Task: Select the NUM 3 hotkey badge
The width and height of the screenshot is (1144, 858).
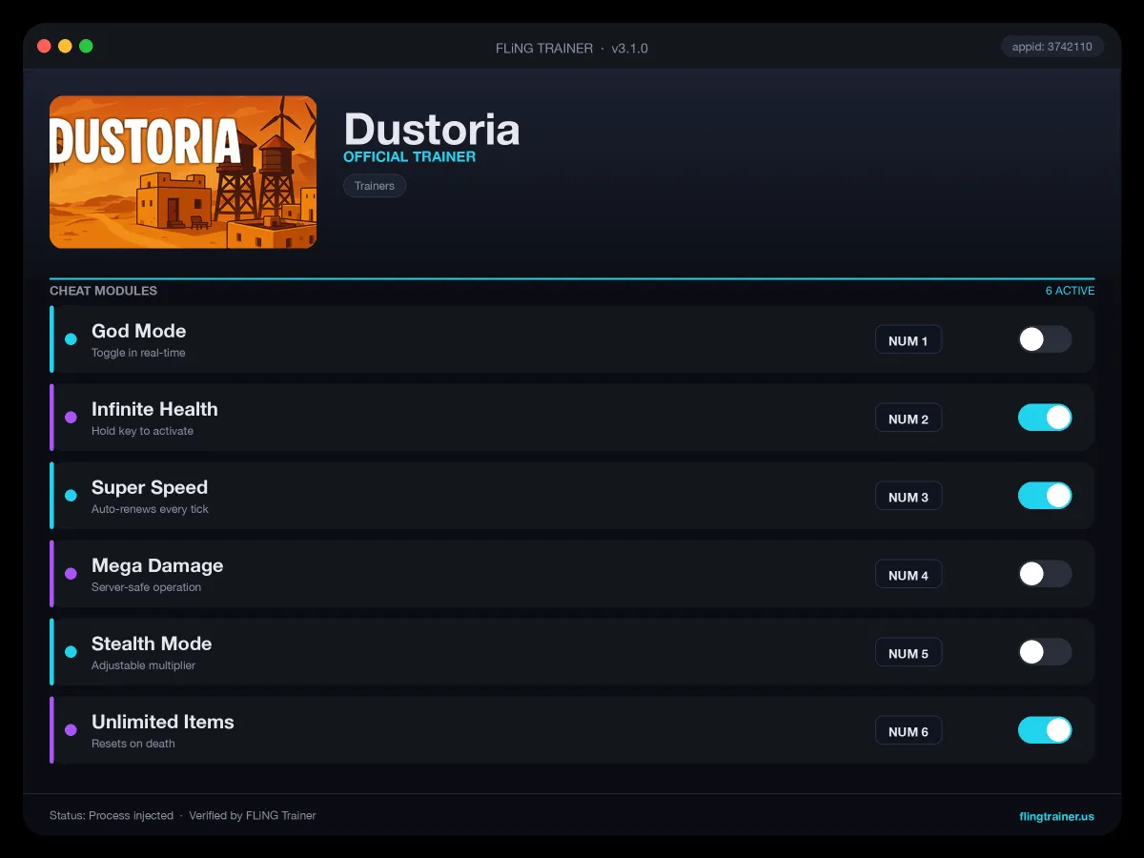Action: click(909, 497)
